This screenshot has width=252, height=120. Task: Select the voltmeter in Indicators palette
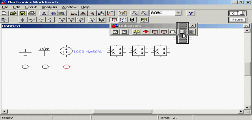click(115, 32)
